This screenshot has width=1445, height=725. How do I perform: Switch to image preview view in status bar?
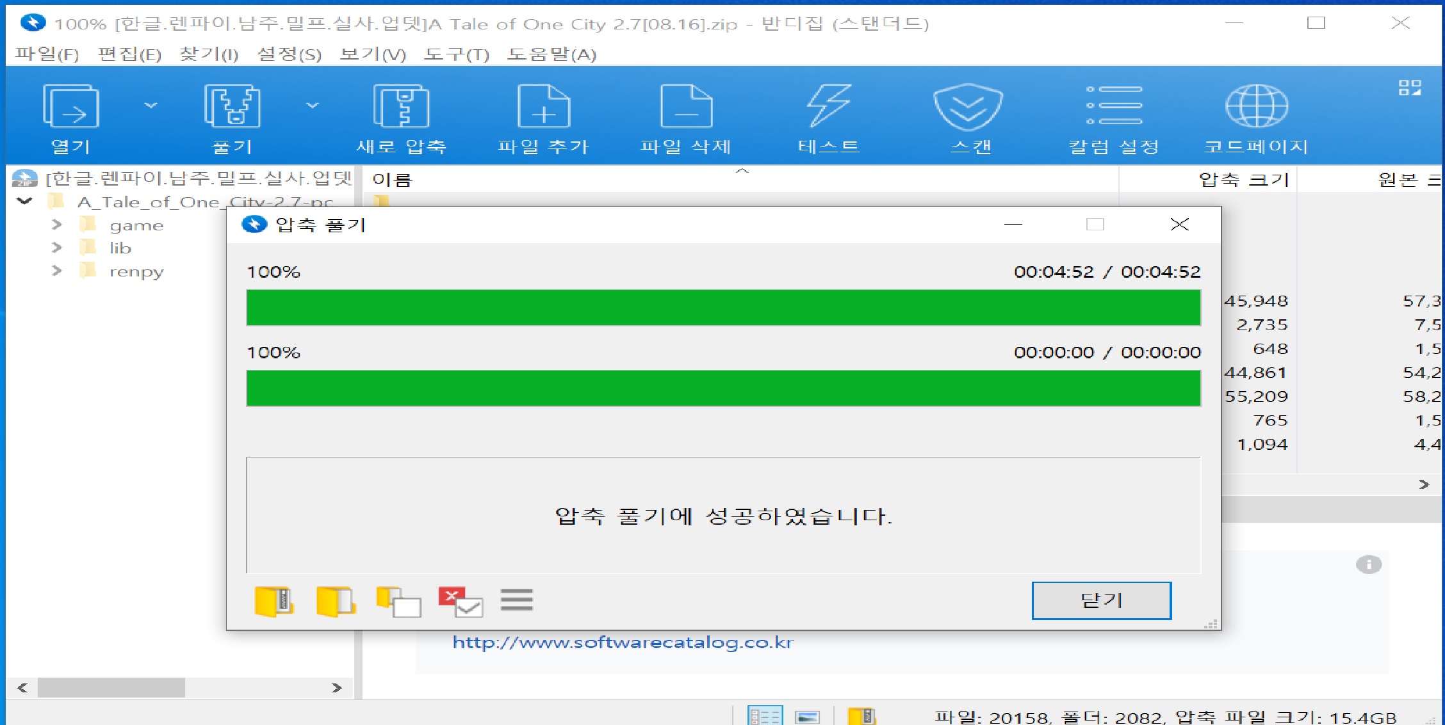click(x=807, y=716)
